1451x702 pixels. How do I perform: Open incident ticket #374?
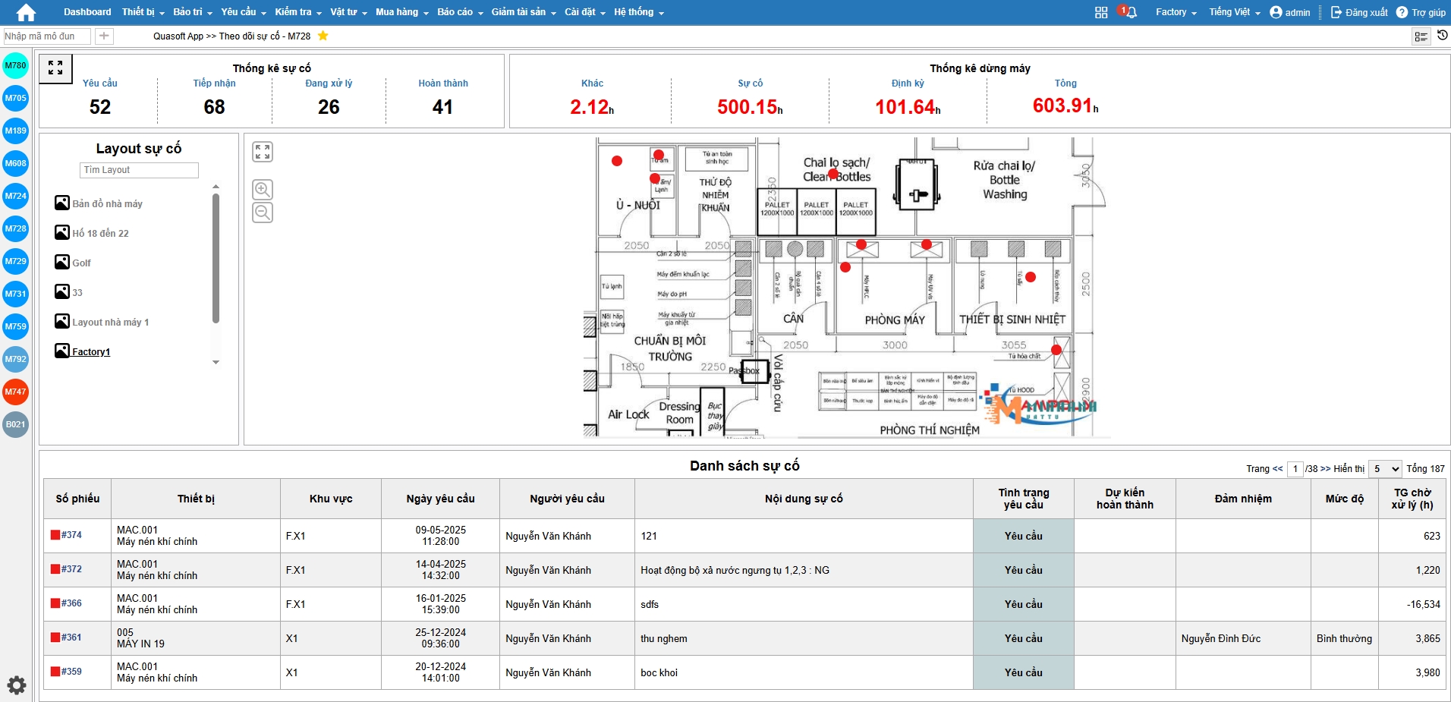[71, 535]
